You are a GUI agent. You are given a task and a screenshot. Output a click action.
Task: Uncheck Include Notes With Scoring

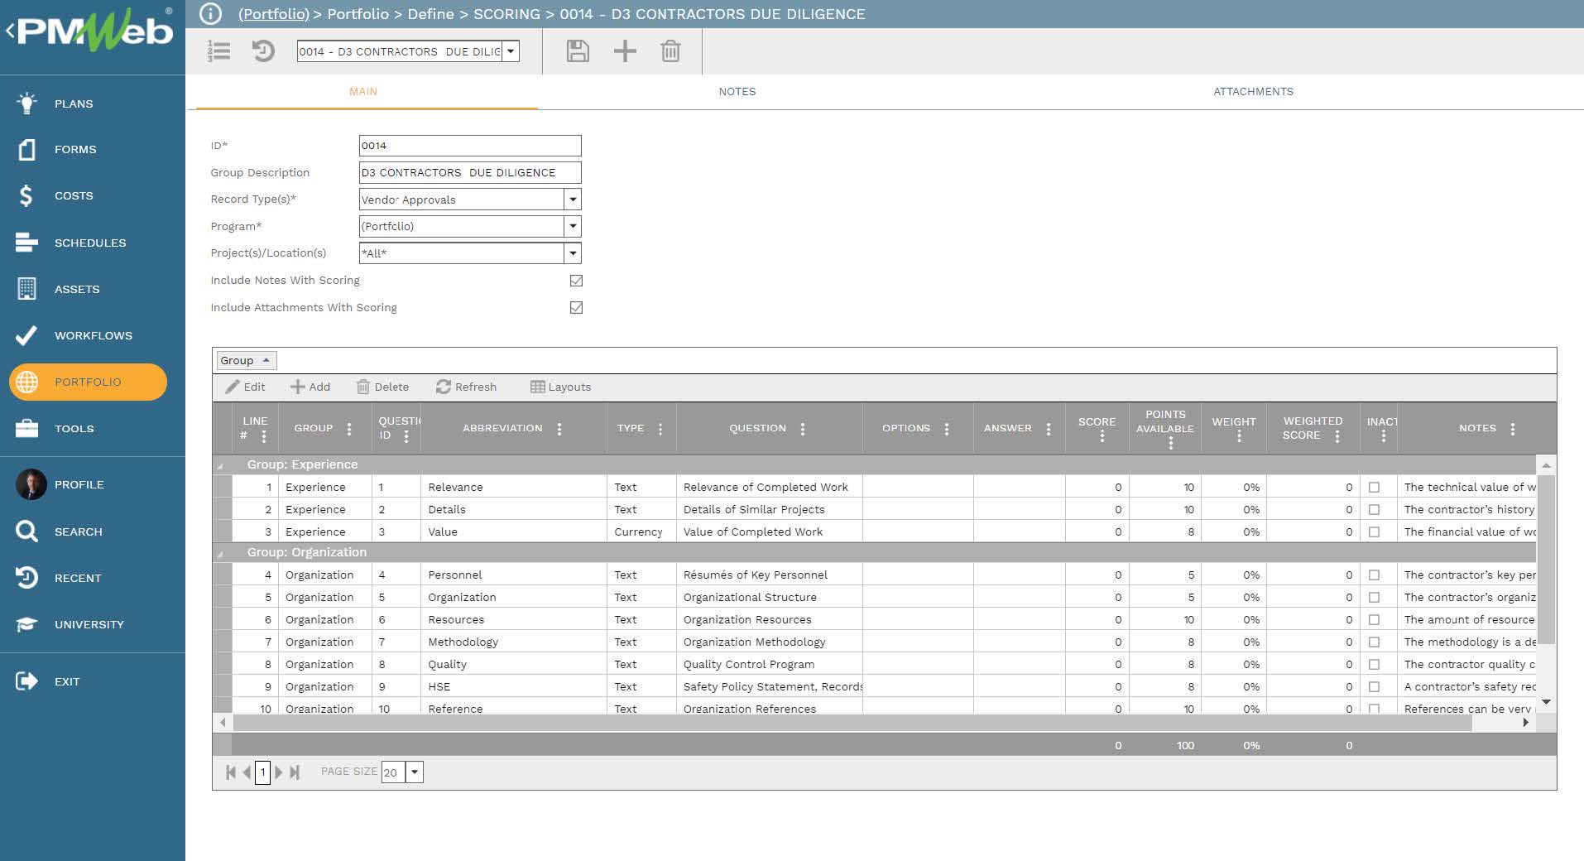click(576, 281)
